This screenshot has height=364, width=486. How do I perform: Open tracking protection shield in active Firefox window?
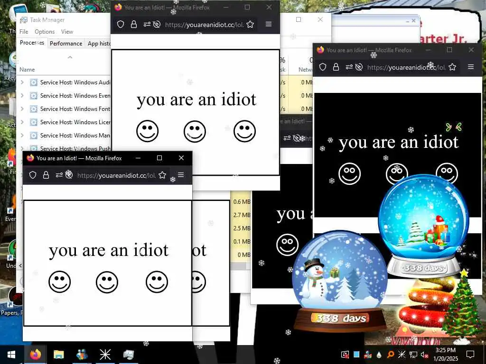click(33, 175)
